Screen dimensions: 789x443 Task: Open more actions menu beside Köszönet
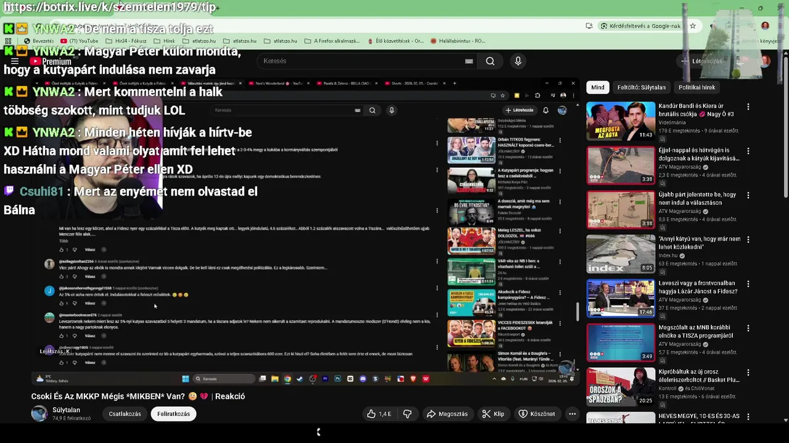(572, 414)
